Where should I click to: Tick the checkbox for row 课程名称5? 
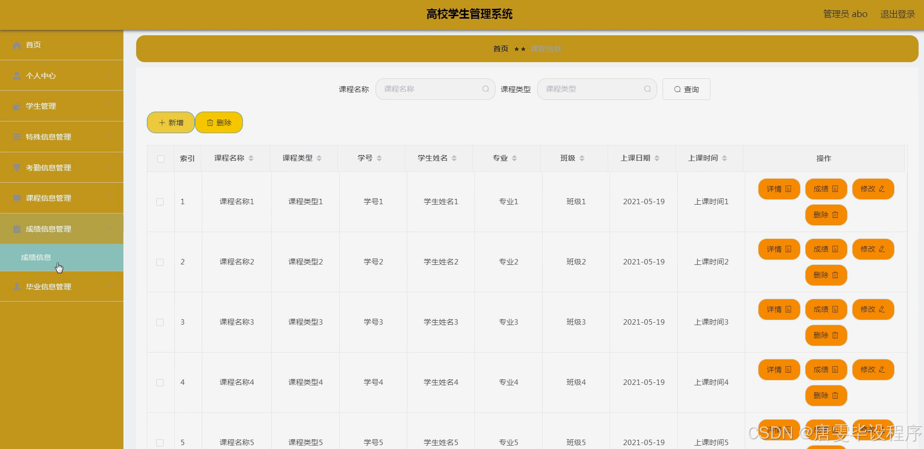pos(160,443)
